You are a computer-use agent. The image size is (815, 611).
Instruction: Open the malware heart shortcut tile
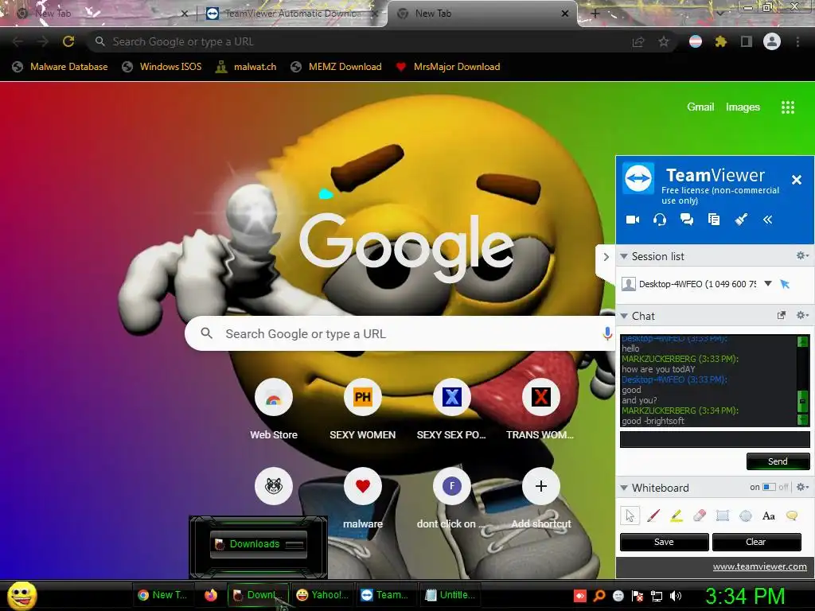pos(363,486)
